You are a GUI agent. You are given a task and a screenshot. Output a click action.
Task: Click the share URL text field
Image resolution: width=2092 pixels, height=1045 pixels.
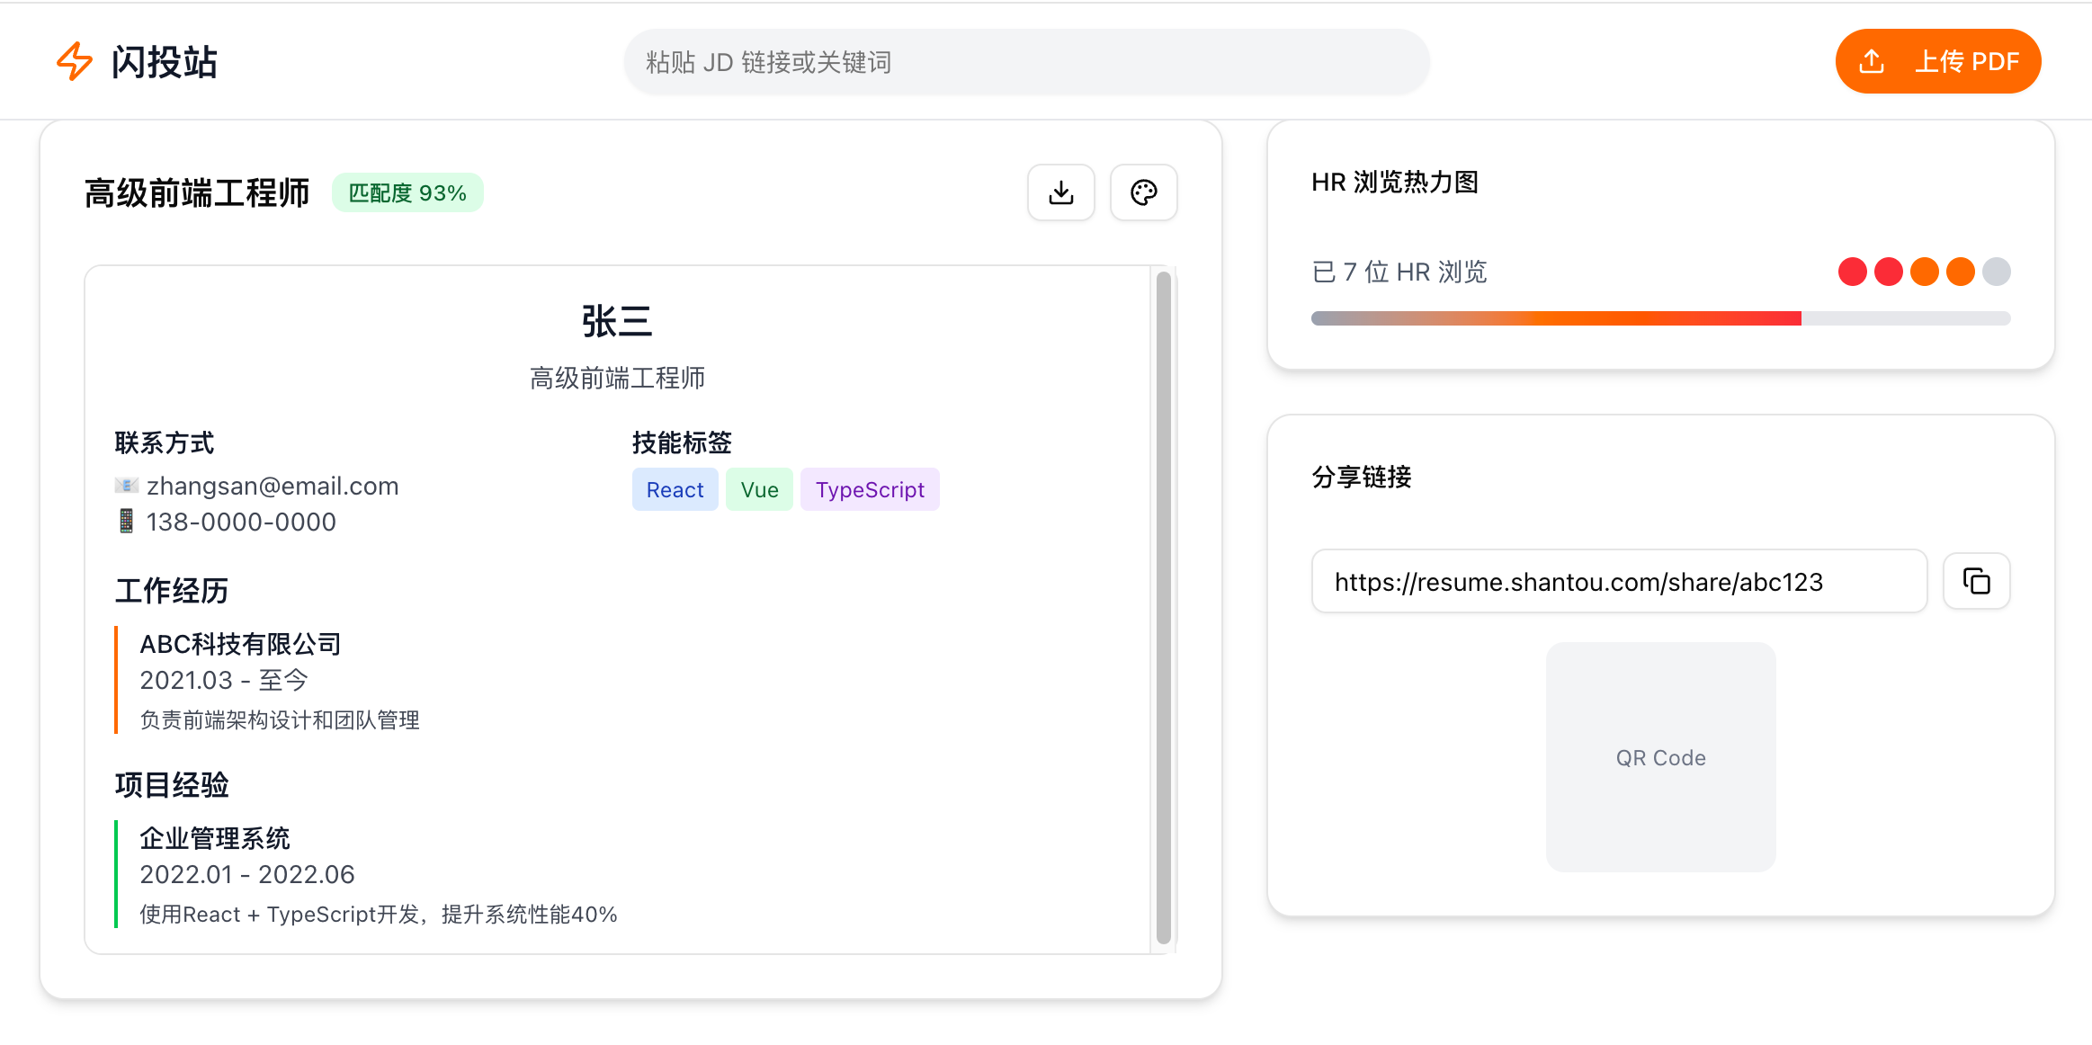pyautogui.click(x=1618, y=582)
